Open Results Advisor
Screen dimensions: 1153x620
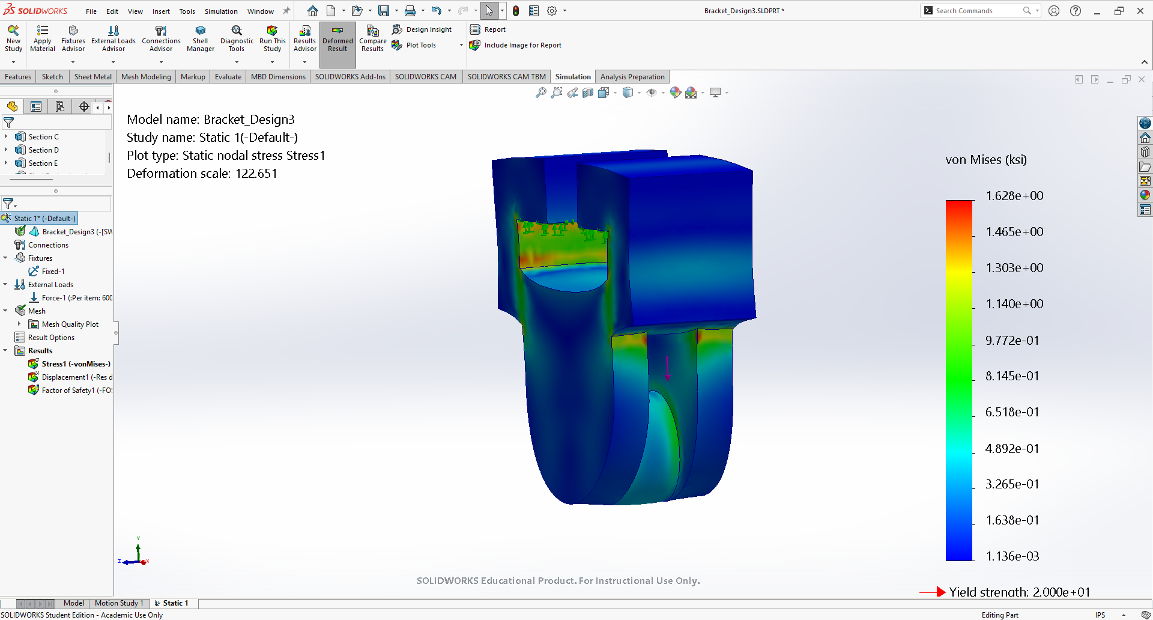[305, 38]
